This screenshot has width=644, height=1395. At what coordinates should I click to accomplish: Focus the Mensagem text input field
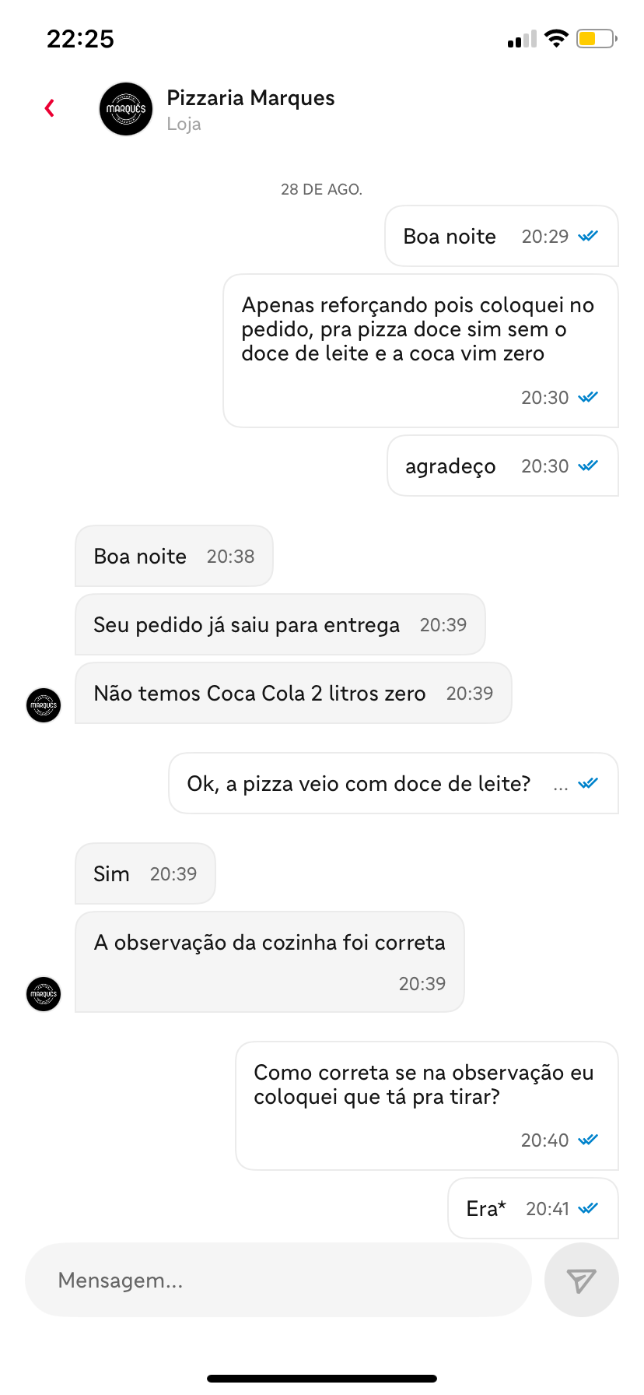coord(278,1281)
